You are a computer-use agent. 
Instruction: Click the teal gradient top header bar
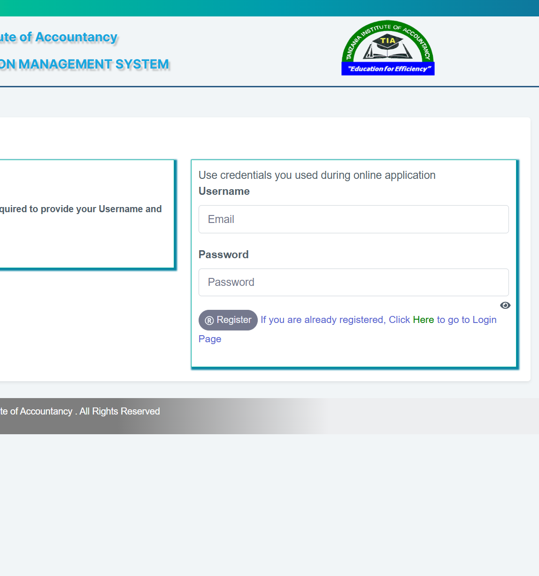pyautogui.click(x=269, y=8)
